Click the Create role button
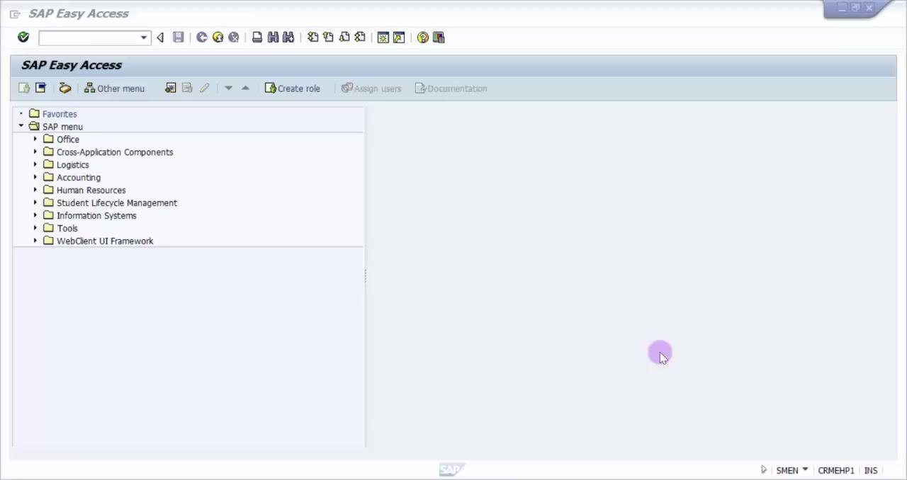The image size is (907, 480). 293,88
